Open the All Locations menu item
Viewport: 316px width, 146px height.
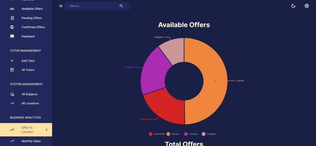26,103
